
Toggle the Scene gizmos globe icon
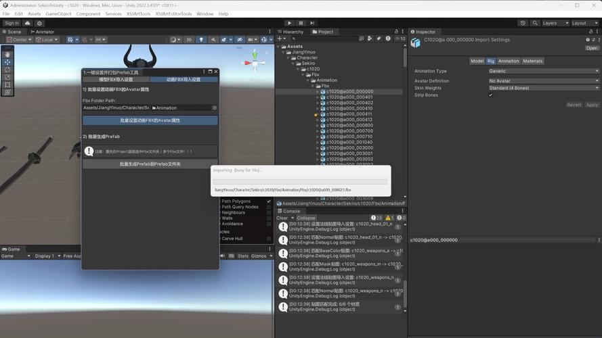pyautogui.click(x=264, y=39)
